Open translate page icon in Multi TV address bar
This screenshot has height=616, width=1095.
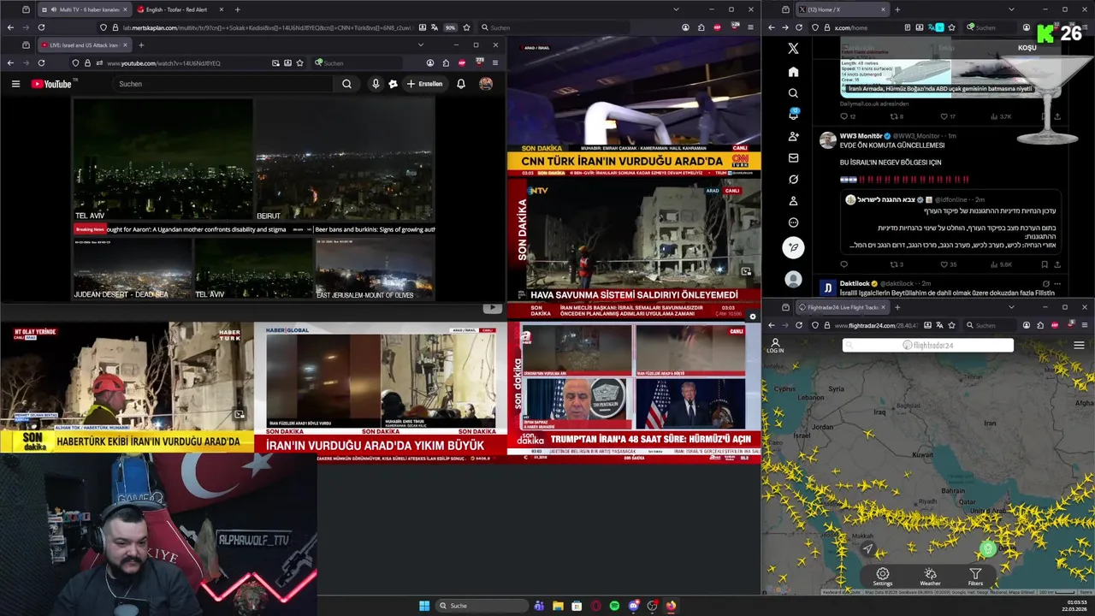coord(435,27)
